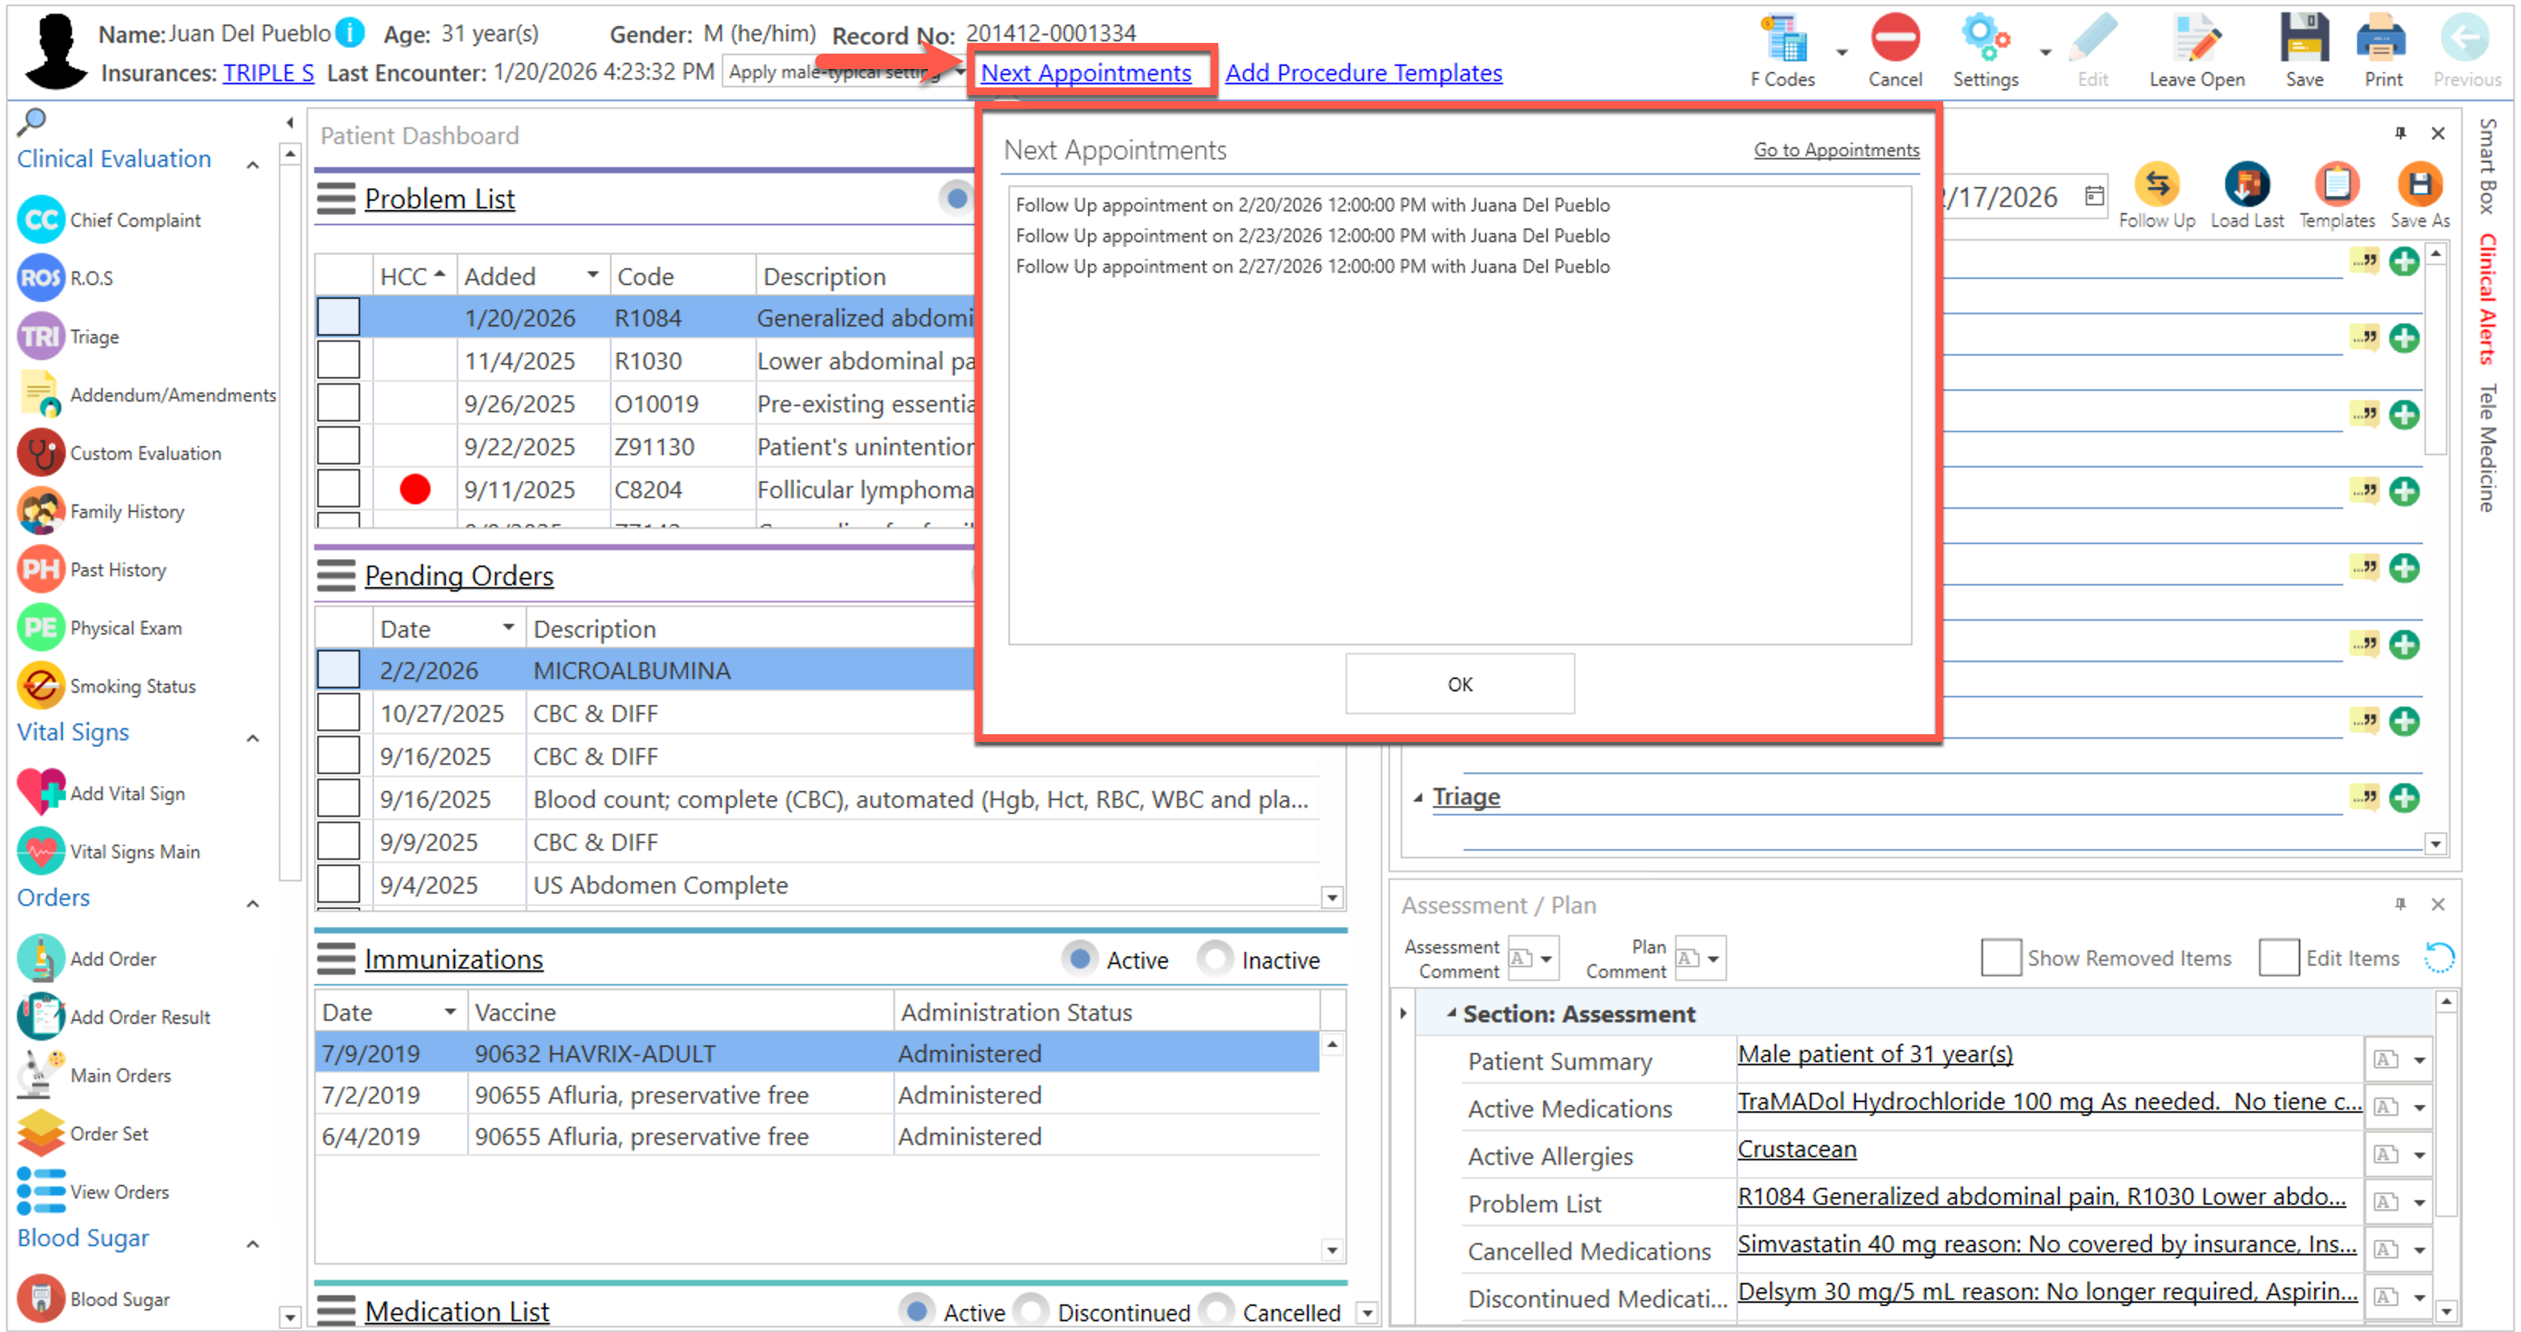This screenshot has height=1332, width=2521.
Task: Click OK in the Next Appointments popup
Action: point(1459,684)
